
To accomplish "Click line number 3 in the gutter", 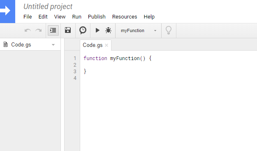I will pyautogui.click(x=75, y=72).
